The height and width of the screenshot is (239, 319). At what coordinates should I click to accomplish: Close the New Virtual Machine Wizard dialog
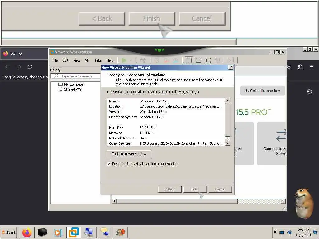[231, 68]
